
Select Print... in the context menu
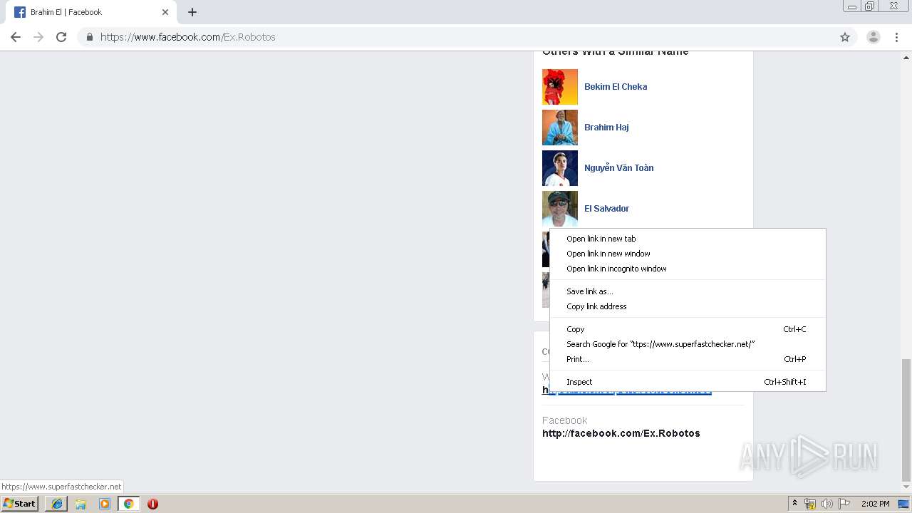coord(688,359)
